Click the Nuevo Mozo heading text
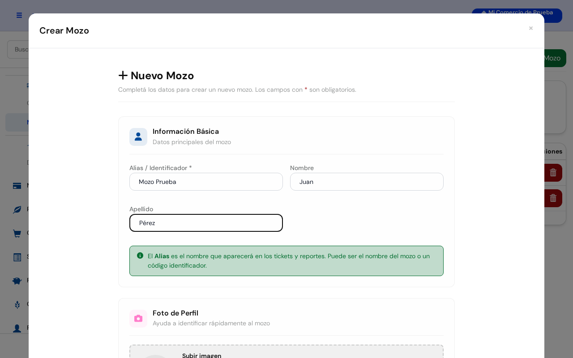Image resolution: width=573 pixels, height=358 pixels. point(162,76)
